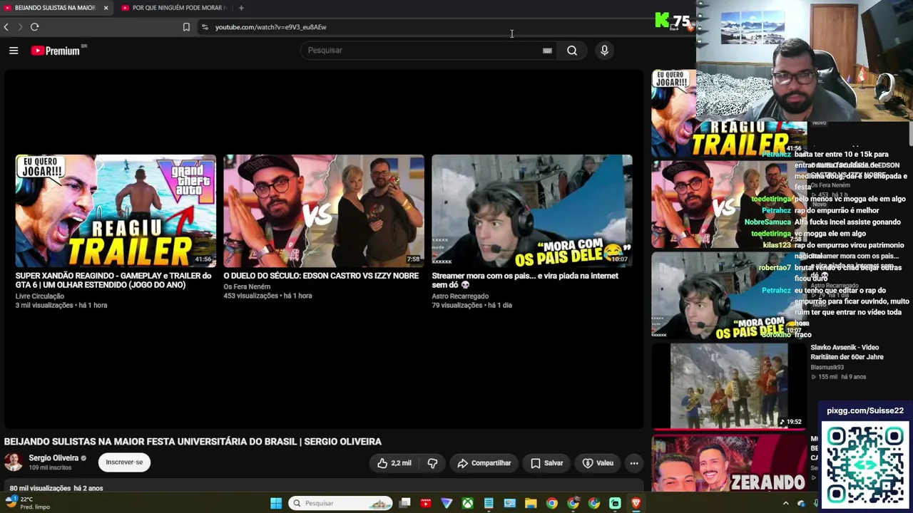
Task: Bookmark this page using the bookmark icon
Action: coord(186,27)
